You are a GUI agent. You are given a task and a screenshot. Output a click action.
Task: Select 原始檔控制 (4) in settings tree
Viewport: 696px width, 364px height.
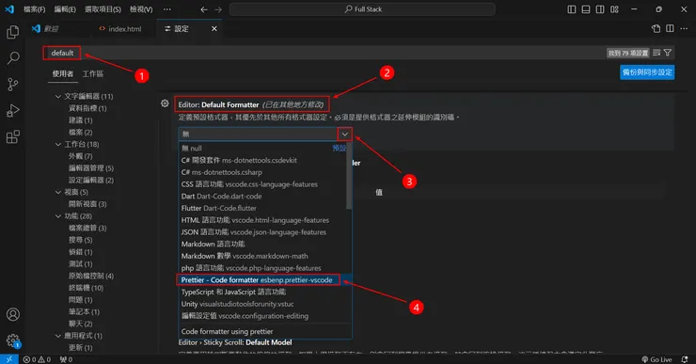pos(91,276)
